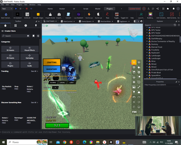Open the 3D Assets category
The height and width of the screenshot is (145, 181).
coord(10,49)
